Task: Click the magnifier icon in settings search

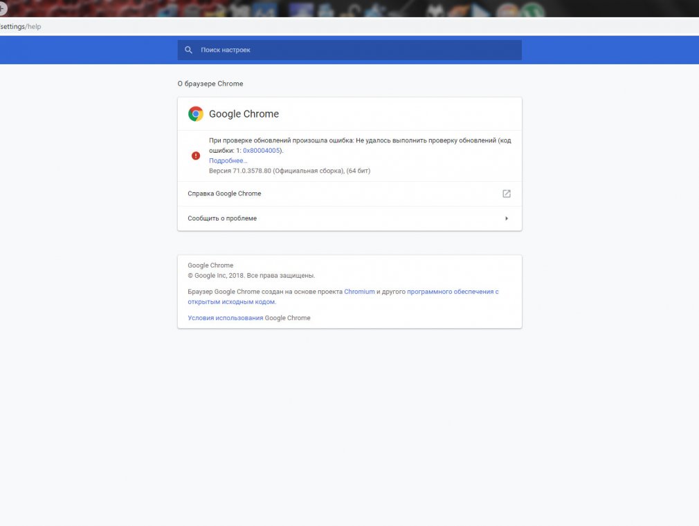Action: 188,50
